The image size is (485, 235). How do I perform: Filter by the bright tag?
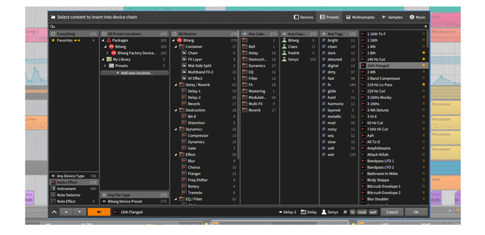[338, 40]
